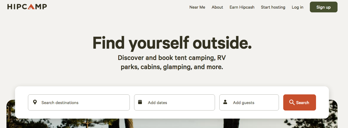
Task: Expand the Add guests selector
Action: (253, 102)
